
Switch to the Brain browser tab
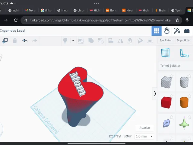(x=160, y=11)
